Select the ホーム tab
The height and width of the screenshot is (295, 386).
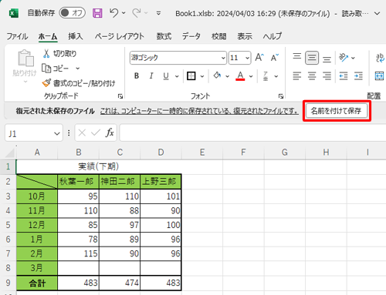[48, 36]
